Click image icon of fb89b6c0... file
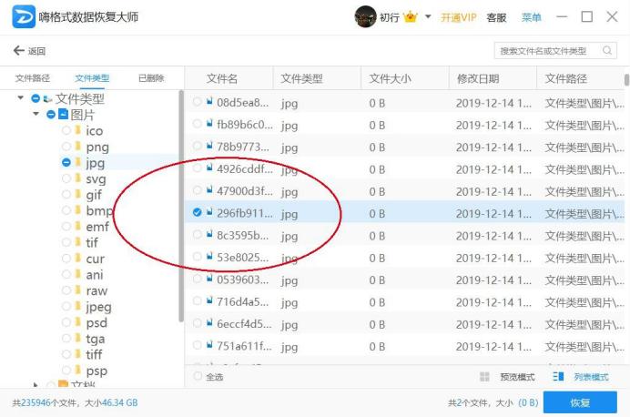This screenshot has height=417, width=630. pos(209,124)
